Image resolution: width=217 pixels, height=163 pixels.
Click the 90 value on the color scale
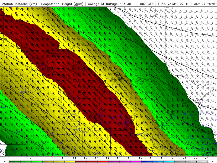(53, 158)
